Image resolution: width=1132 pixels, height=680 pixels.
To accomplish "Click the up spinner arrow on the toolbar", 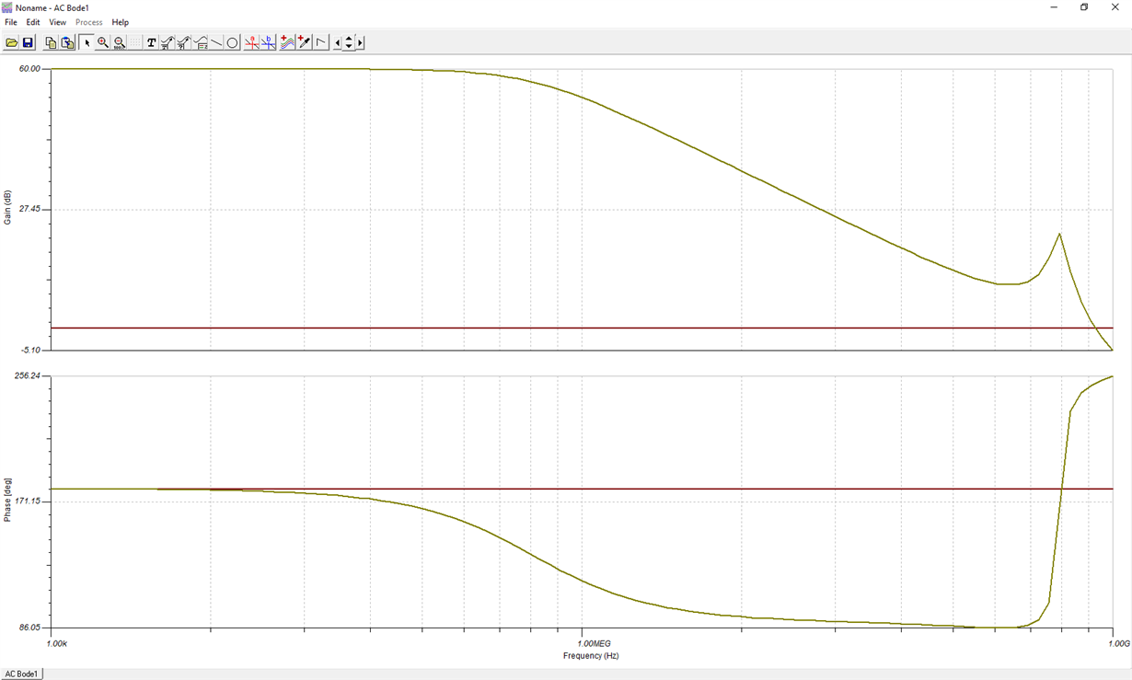I will [x=348, y=38].
